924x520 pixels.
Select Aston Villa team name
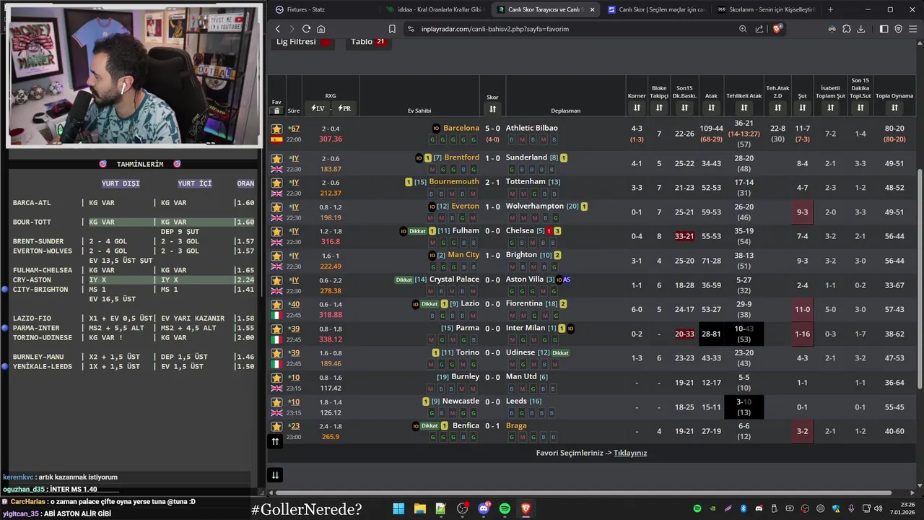click(x=525, y=279)
